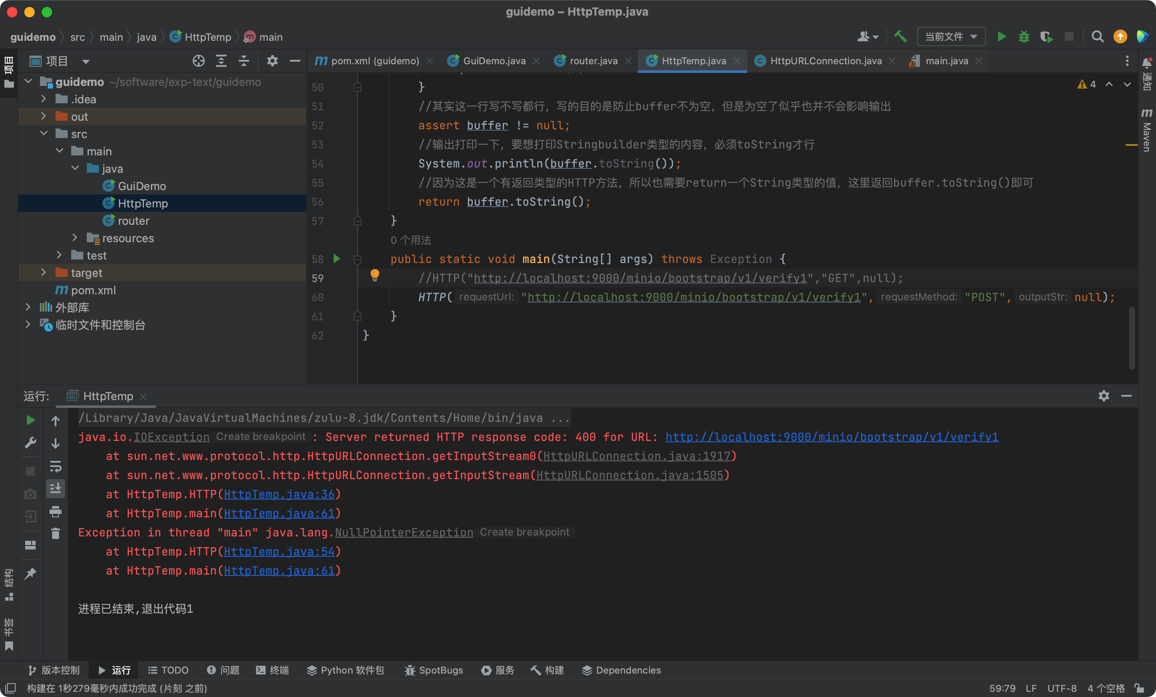The width and height of the screenshot is (1156, 697).
Task: Pin the run tab icon
Action: pos(30,573)
